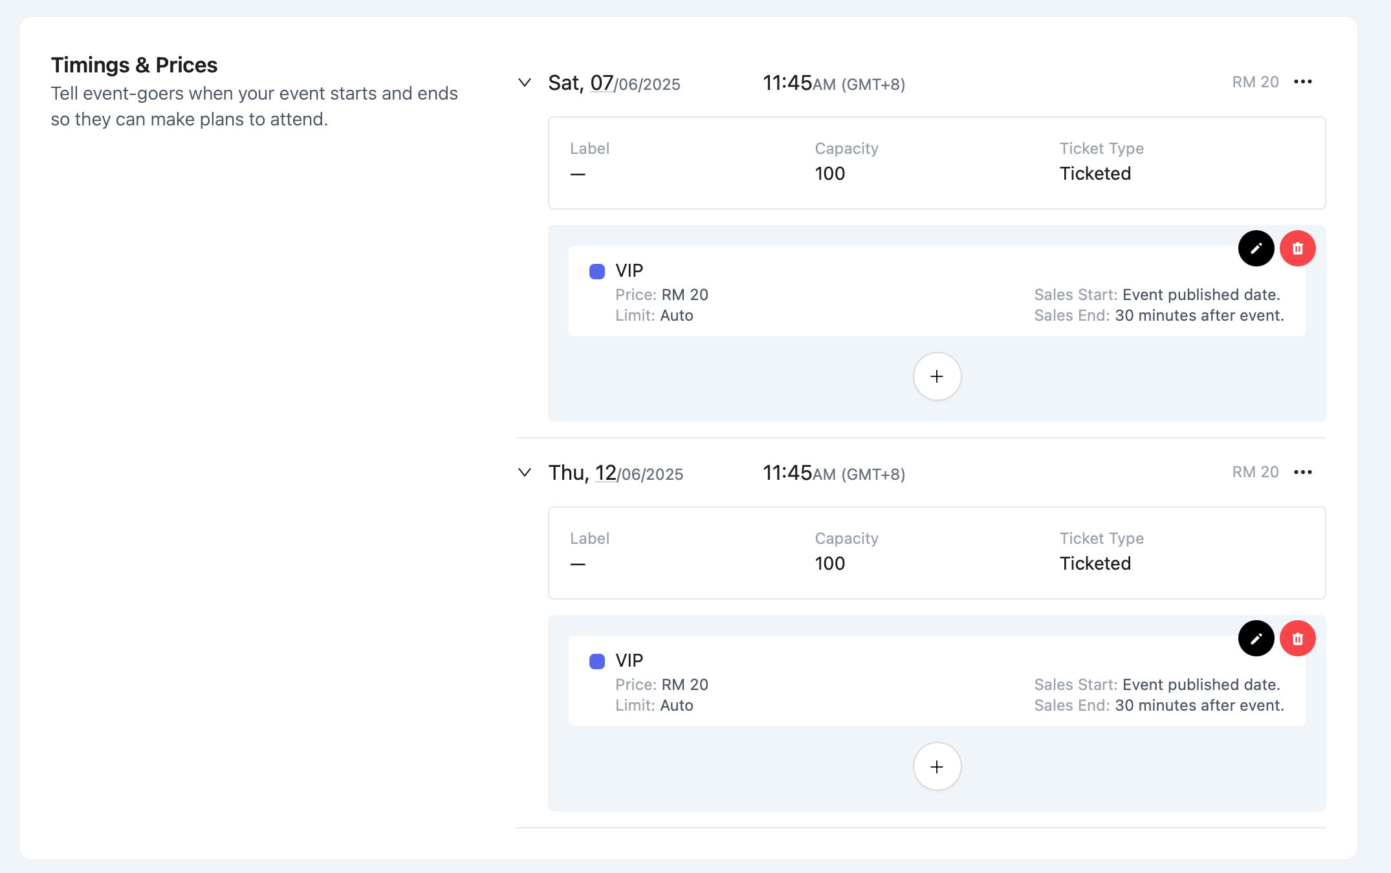
Task: Click the RM 20 price of first timing
Action: pos(1254,82)
